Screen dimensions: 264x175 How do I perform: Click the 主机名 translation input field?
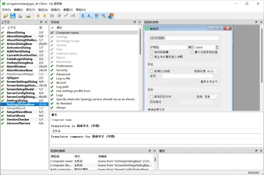point(156,131)
